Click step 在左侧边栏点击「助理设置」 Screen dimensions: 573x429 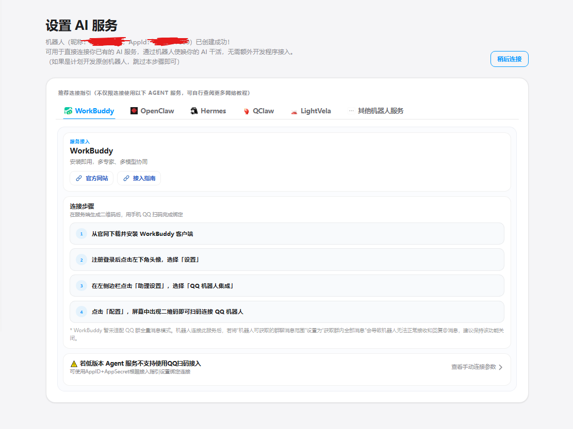click(x=287, y=286)
